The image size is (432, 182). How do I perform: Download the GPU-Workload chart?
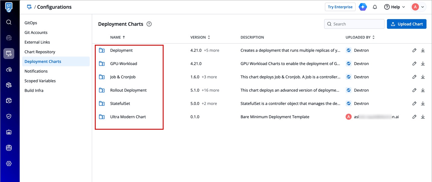(x=423, y=64)
